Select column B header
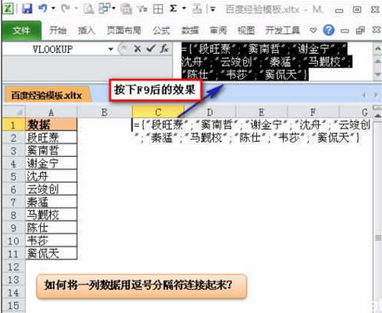The width and height of the screenshot is (382, 313). (104, 112)
